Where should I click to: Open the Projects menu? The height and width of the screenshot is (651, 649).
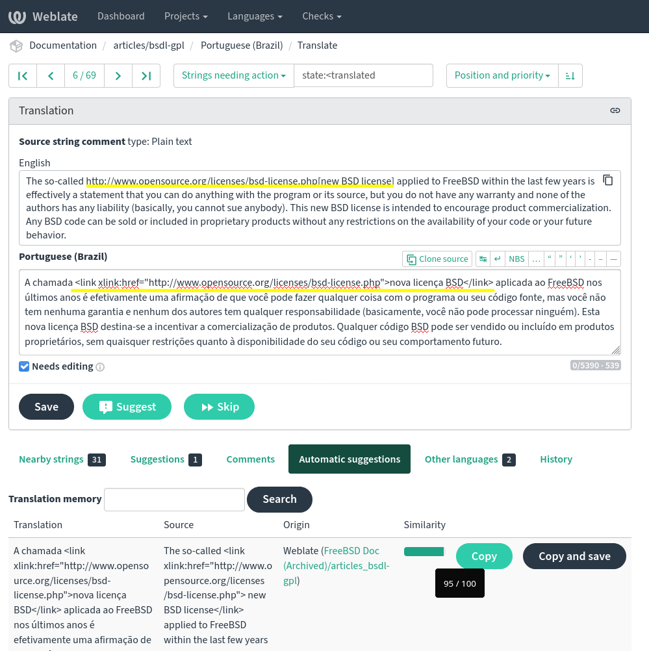186,16
